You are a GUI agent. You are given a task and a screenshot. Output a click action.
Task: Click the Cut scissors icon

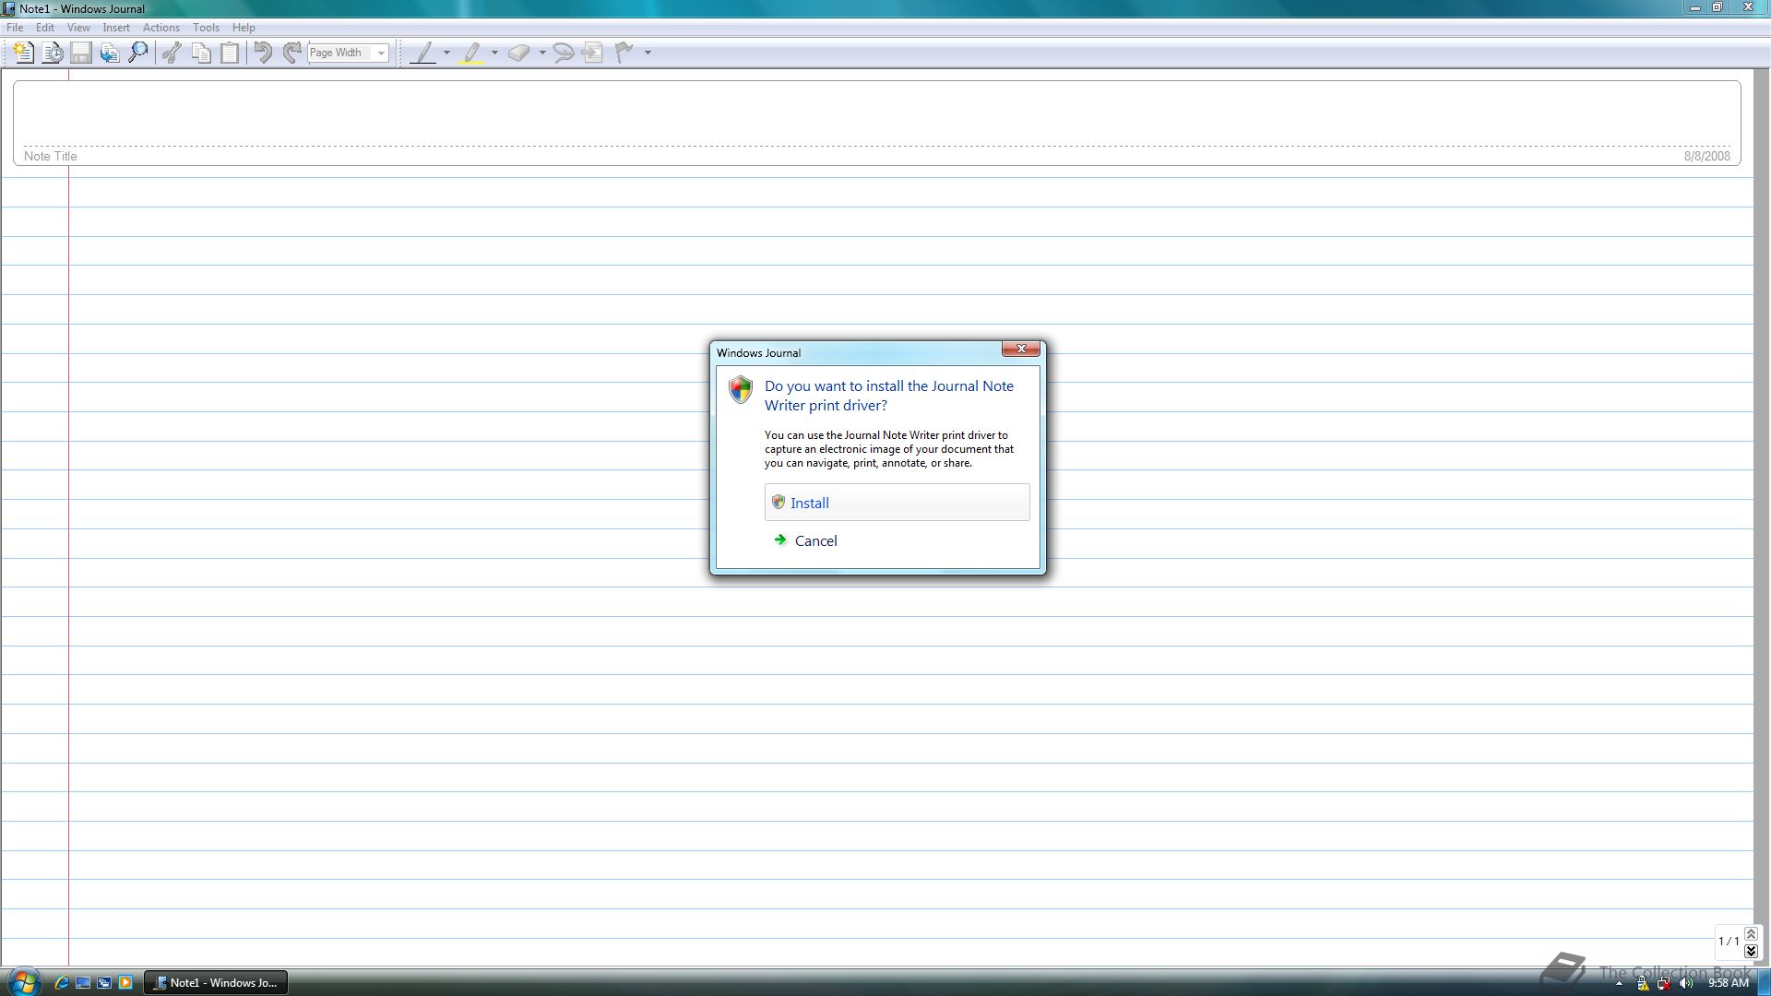click(172, 53)
